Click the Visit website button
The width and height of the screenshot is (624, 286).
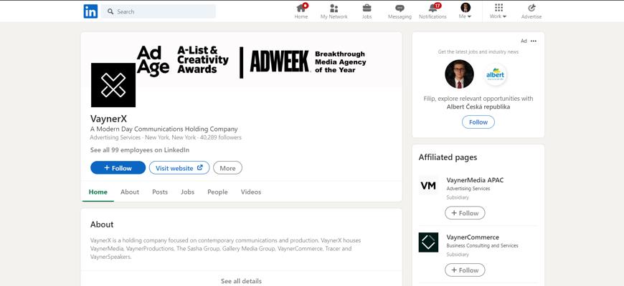[x=179, y=168]
